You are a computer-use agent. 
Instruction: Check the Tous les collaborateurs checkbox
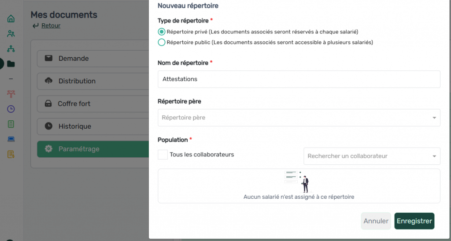[x=163, y=155]
